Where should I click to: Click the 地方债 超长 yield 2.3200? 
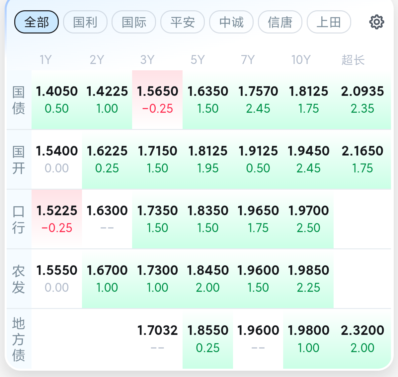pos(362,339)
